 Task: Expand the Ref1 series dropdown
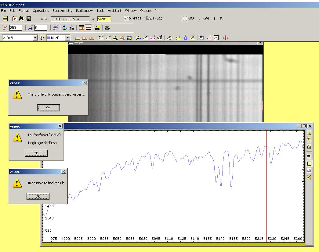click(x=35, y=38)
